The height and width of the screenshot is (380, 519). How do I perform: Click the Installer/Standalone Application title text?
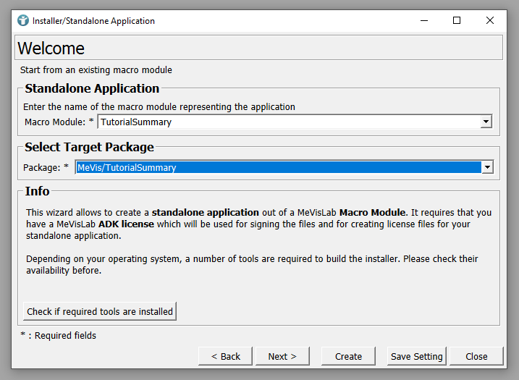[x=93, y=21]
